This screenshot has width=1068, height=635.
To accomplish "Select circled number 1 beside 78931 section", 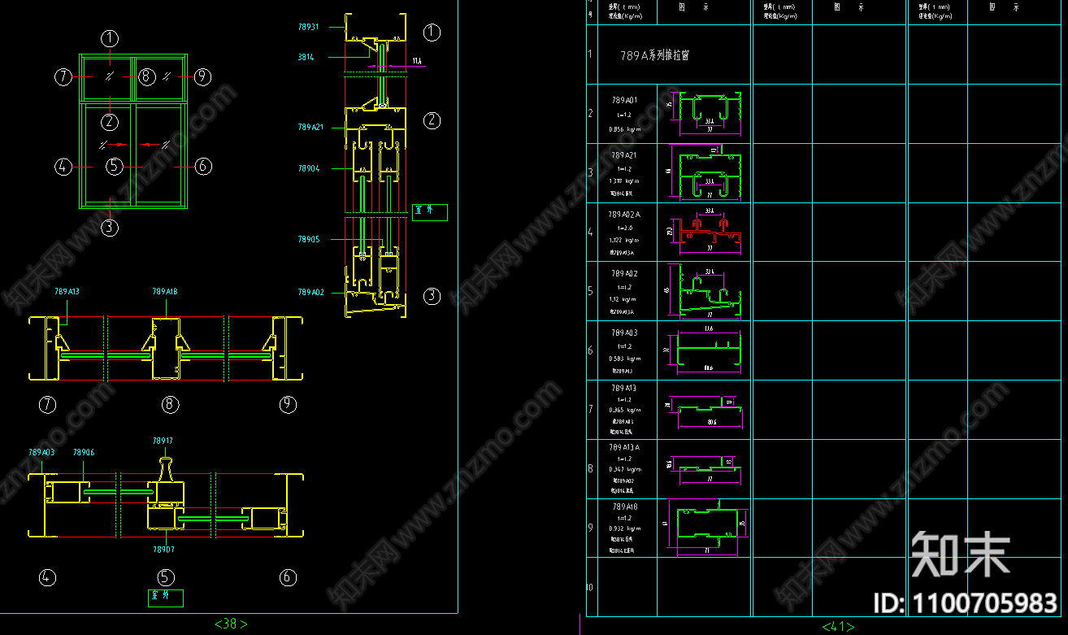I will [x=432, y=33].
